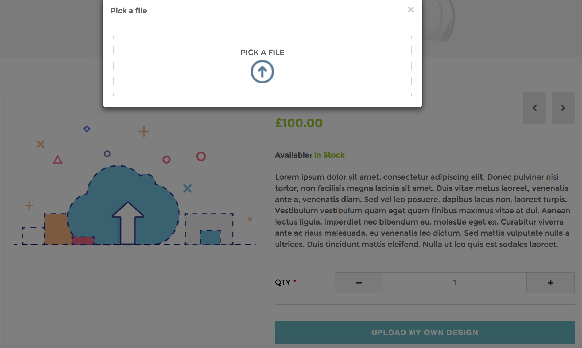Decrease quantity with the minus button
Screen dimensions: 582x348
(x=359, y=283)
